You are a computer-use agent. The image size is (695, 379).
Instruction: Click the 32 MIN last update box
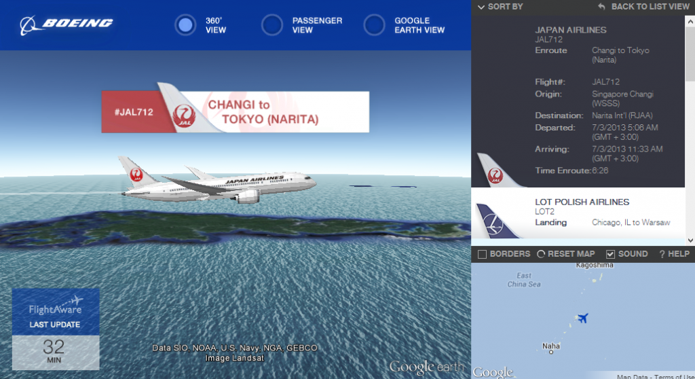coord(56,353)
